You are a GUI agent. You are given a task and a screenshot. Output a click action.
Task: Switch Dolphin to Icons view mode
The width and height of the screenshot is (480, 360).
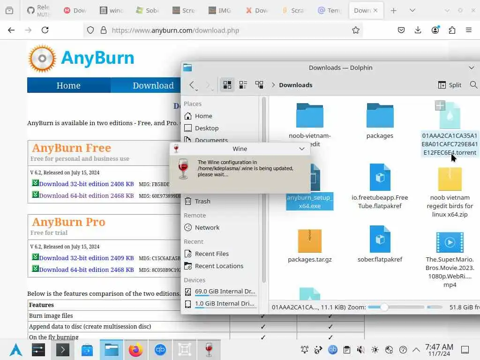coord(227,85)
